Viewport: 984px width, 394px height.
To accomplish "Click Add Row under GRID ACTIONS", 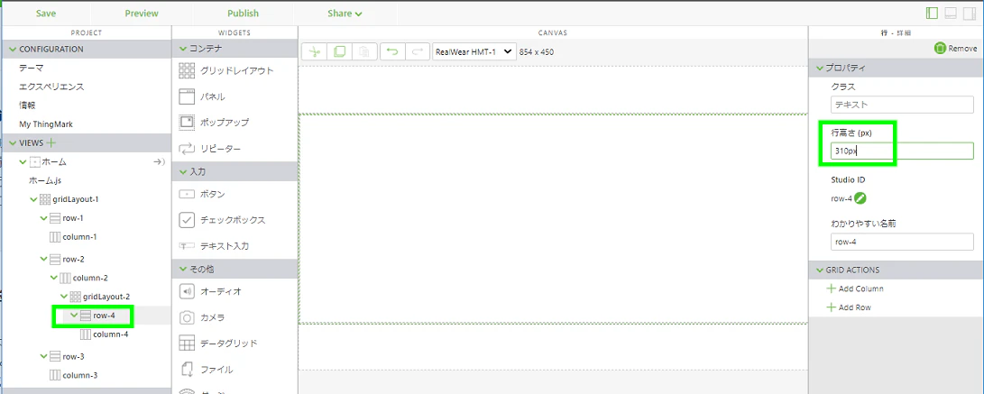I will (849, 307).
